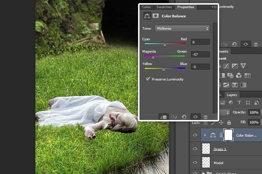Select the Color Balance layer mask thumbnail
The image size is (262, 174).
point(228,135)
